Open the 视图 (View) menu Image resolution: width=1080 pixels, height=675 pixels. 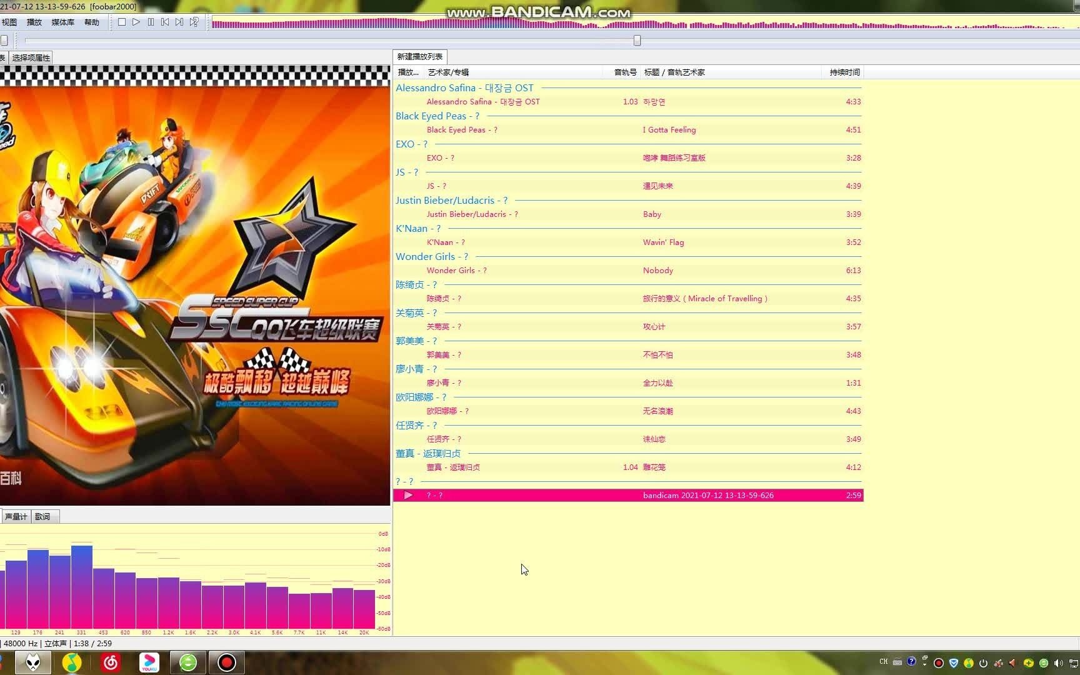click(9, 22)
